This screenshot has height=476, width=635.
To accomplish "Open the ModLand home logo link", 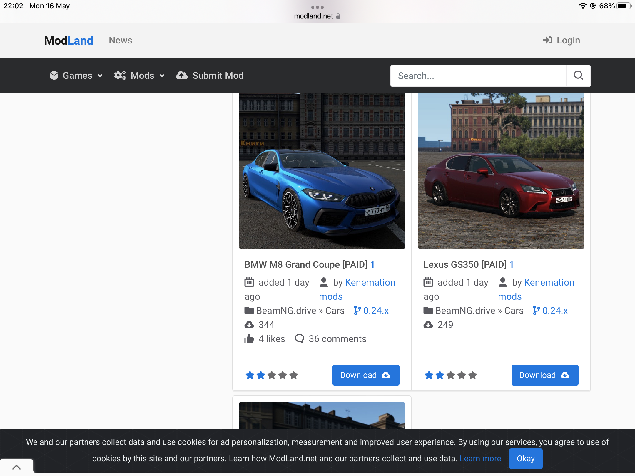I will (x=68, y=40).
